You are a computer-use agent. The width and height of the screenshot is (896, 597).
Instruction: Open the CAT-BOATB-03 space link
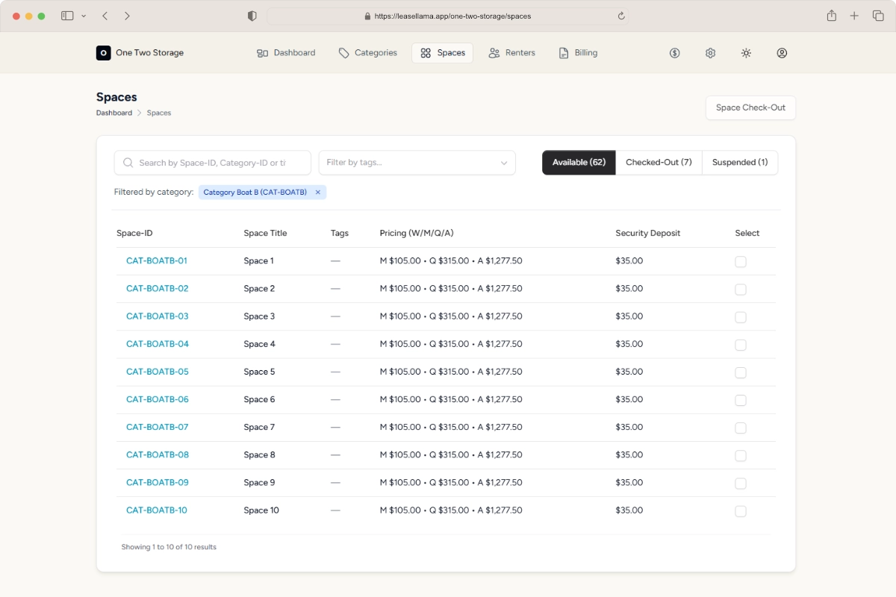(157, 316)
